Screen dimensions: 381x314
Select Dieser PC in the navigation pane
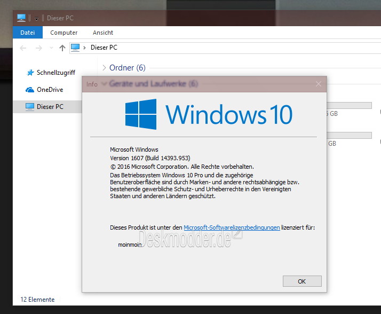50,106
